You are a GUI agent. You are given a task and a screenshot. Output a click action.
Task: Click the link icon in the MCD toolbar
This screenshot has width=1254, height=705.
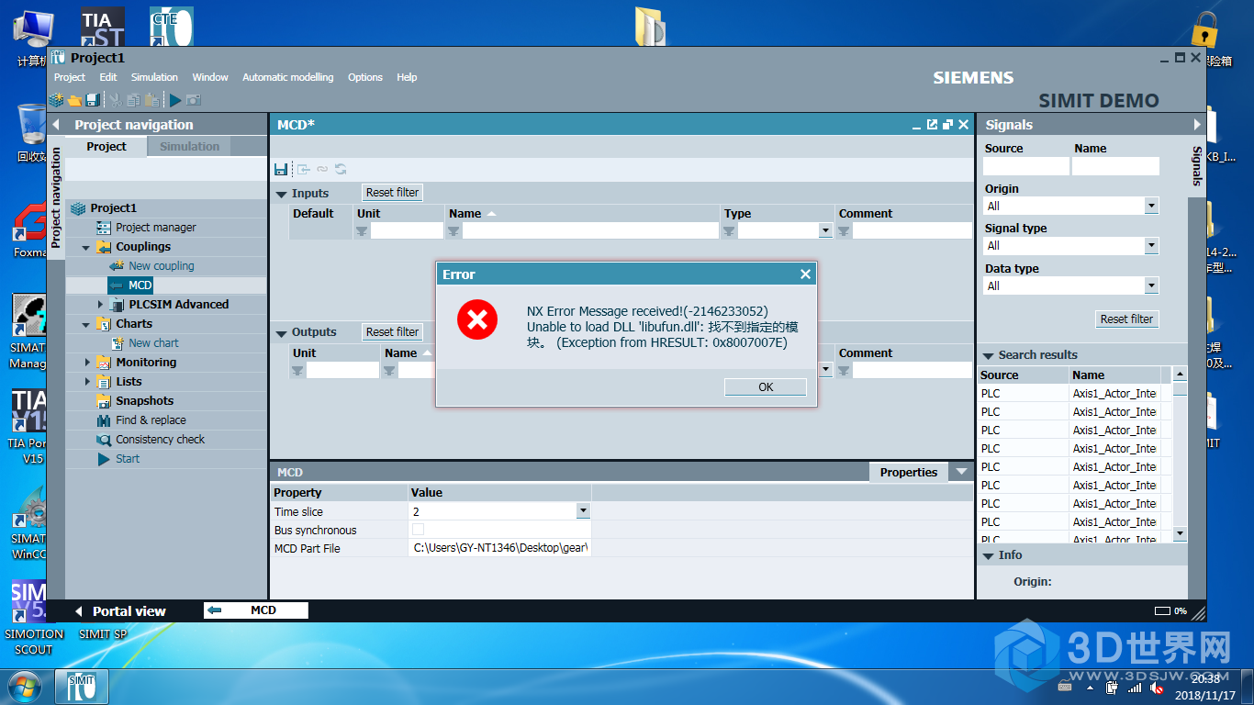click(x=322, y=169)
